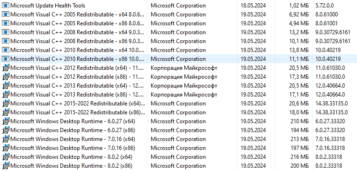Click size value 11,1 МБ
Viewport: 357px width, 171px height.
pyautogui.click(x=299, y=59)
